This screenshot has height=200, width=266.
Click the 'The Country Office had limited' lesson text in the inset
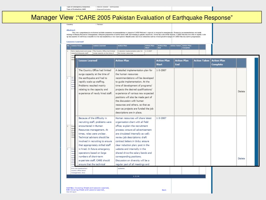(95, 70)
